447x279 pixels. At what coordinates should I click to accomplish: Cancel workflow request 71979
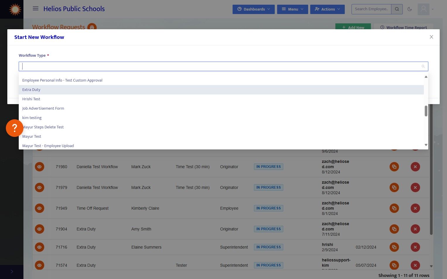tap(415, 187)
